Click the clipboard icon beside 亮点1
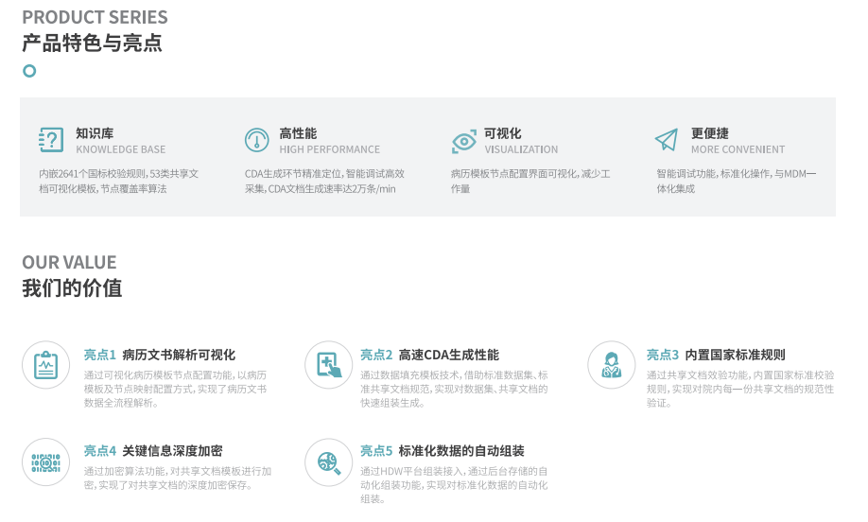Viewport: 868px width, 522px height. pos(45,365)
